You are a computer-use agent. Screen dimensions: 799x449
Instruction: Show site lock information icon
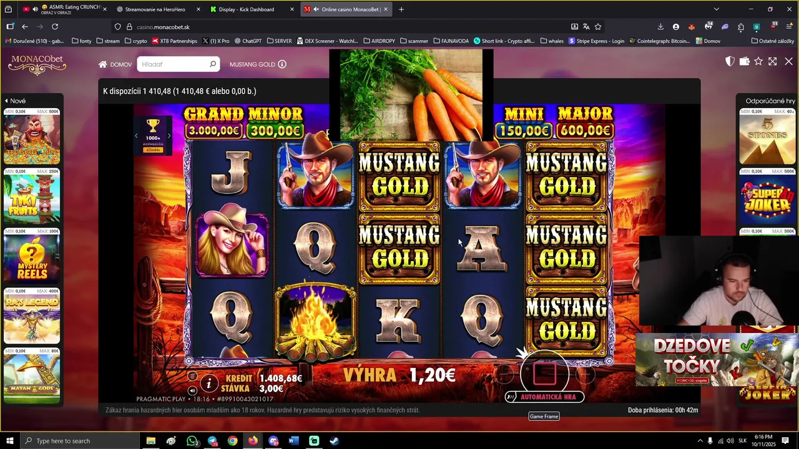tap(129, 27)
